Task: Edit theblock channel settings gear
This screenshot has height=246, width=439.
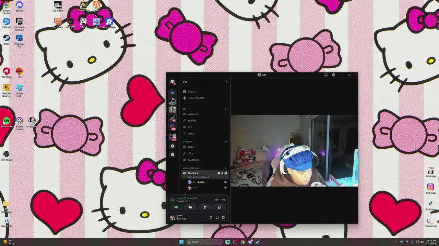Action: pyautogui.click(x=226, y=173)
